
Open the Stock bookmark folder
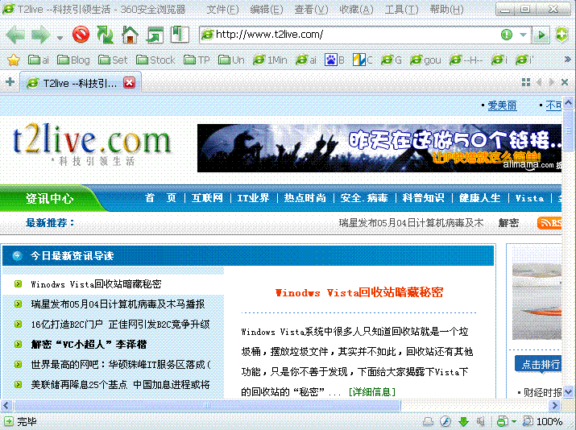click(x=155, y=60)
